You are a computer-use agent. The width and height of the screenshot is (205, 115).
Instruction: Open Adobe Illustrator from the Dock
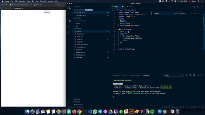(131, 111)
